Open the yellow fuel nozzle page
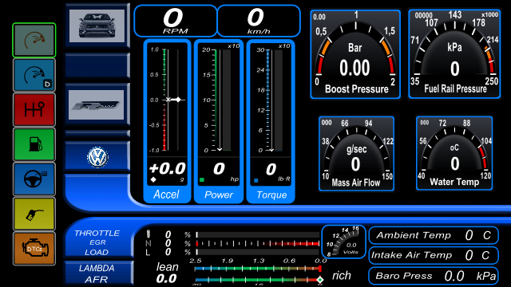This screenshot has height=287, width=511. pyautogui.click(x=34, y=214)
